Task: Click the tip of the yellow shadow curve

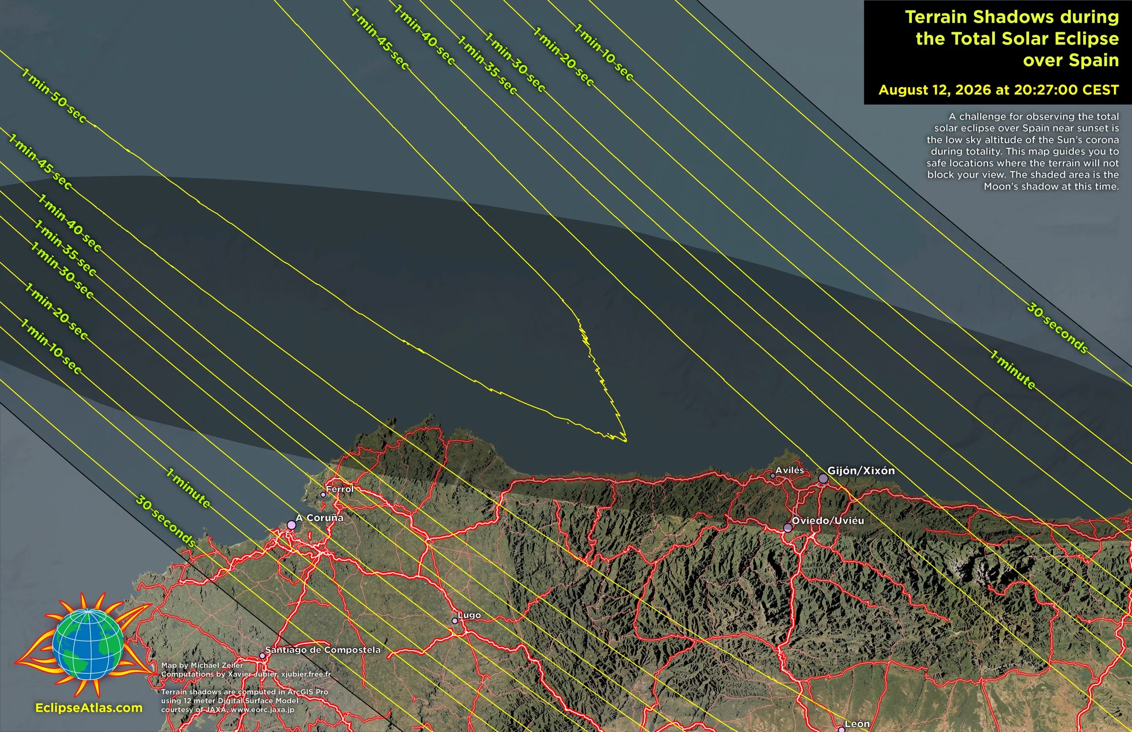Action: (x=626, y=441)
